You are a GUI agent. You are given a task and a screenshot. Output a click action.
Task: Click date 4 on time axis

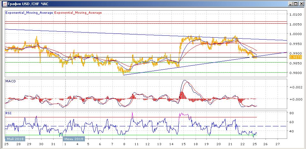click(77, 144)
